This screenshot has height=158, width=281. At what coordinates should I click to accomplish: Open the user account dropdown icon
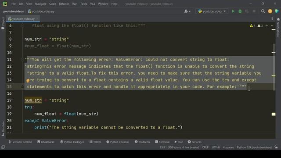tap(187, 11)
